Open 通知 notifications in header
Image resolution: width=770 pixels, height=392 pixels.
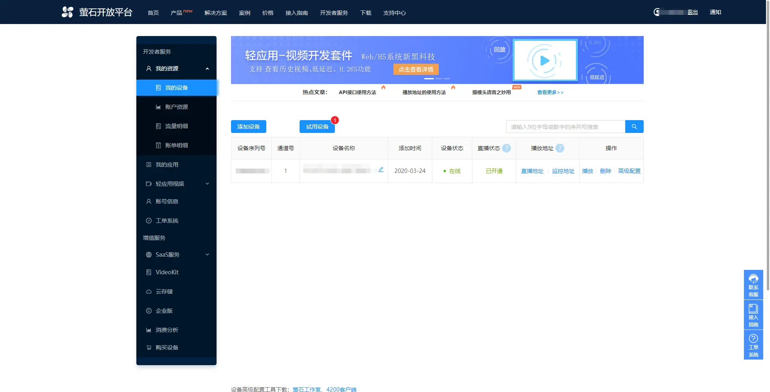point(715,12)
